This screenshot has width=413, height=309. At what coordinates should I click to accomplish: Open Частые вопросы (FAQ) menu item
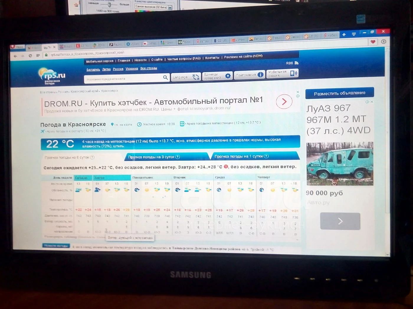click(184, 59)
